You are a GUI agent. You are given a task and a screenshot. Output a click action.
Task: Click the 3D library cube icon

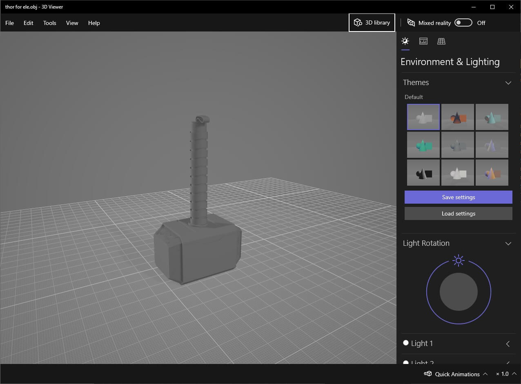pyautogui.click(x=358, y=22)
